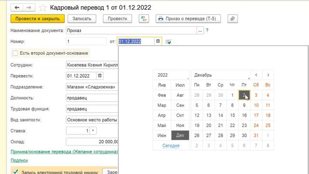
Task: Open attached files paperclip icon
Action: 233,19
